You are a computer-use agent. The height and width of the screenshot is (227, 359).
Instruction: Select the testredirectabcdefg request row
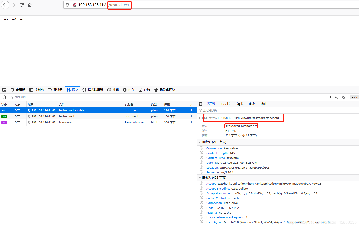98,110
